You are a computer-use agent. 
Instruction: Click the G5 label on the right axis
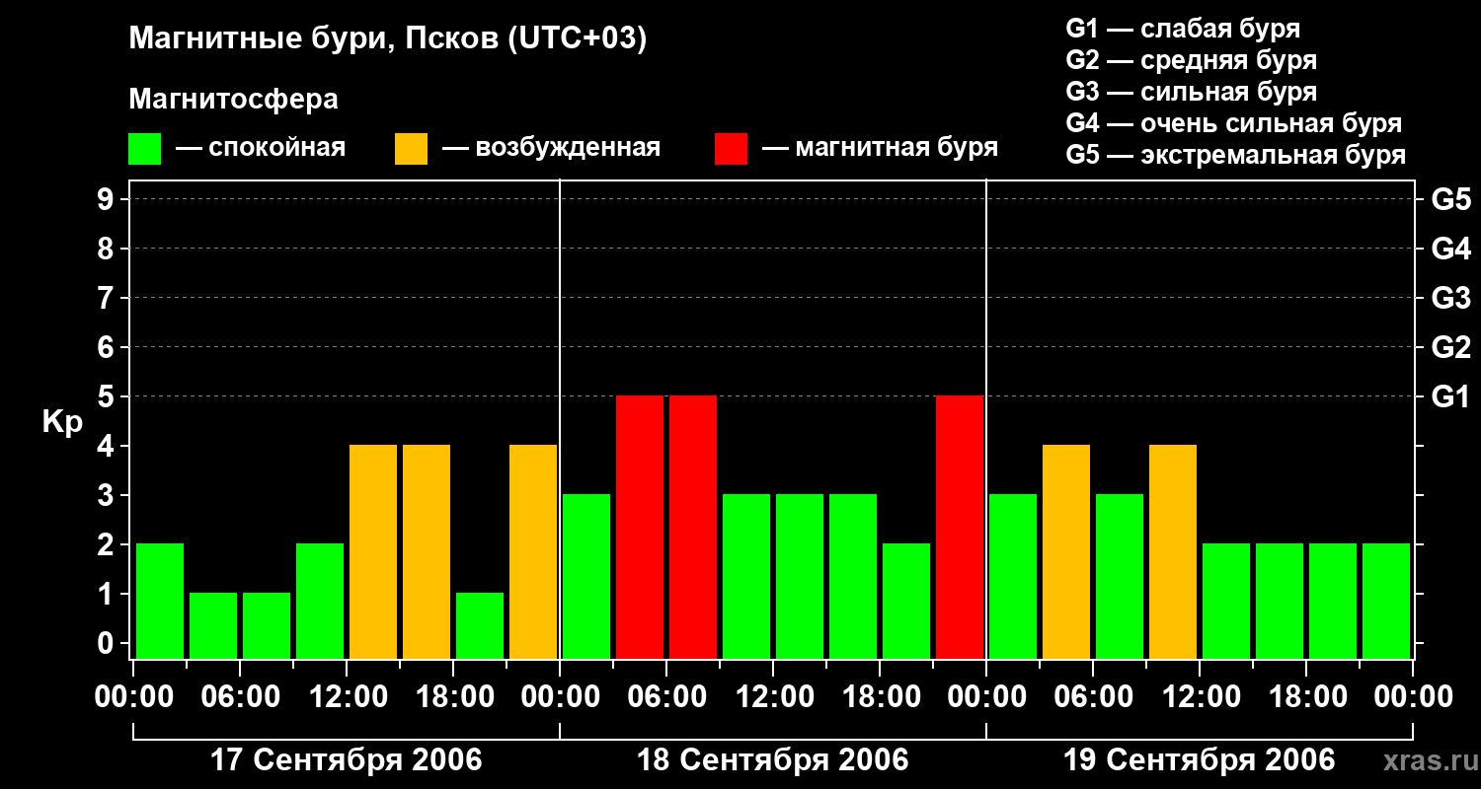(x=1450, y=199)
